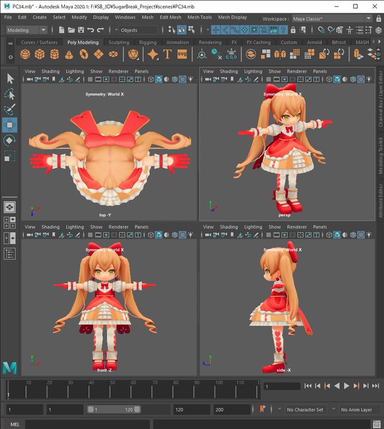Screen dimensions: 384x429
Task: Create a polygon cube from the shelf
Action: (40, 54)
